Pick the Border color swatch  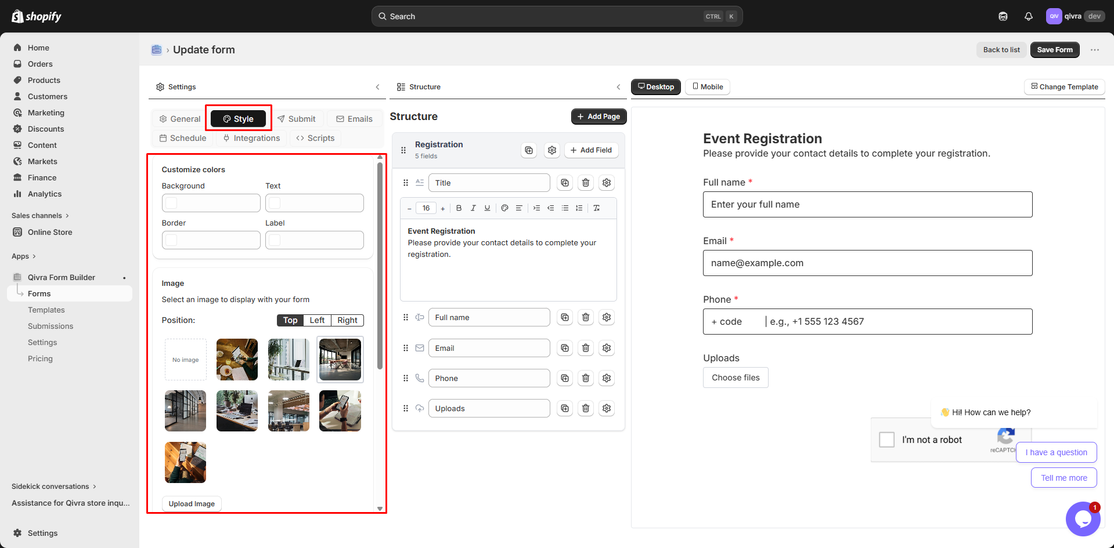pos(171,240)
